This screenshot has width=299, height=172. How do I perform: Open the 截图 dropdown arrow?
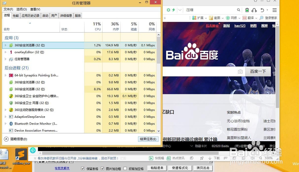(222, 18)
